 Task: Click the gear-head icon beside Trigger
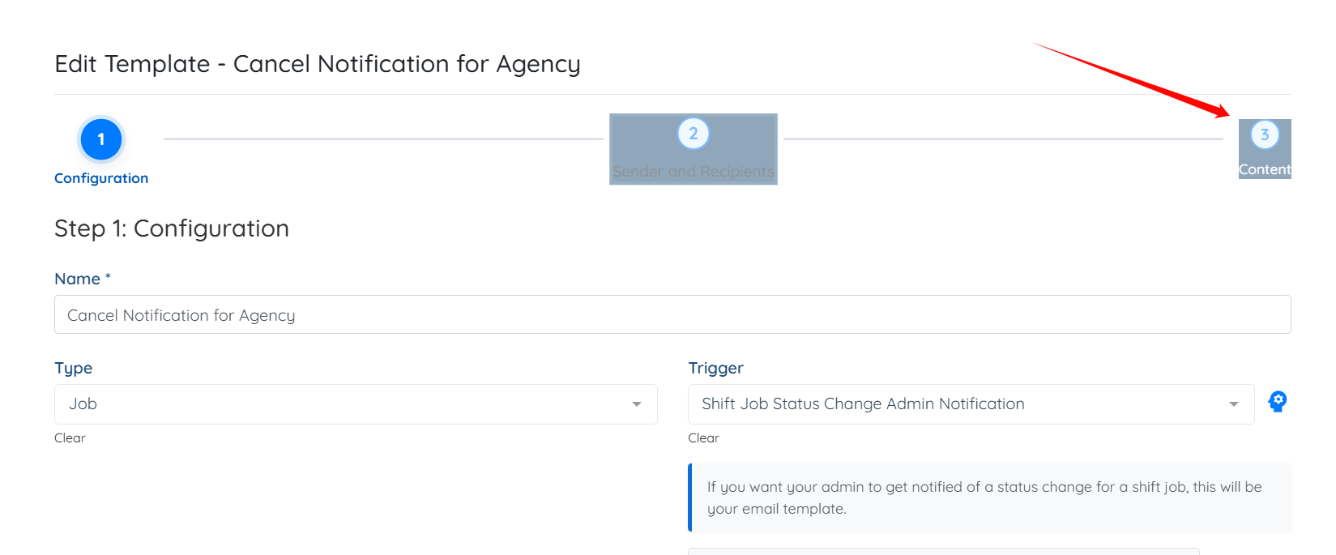pos(1278,402)
